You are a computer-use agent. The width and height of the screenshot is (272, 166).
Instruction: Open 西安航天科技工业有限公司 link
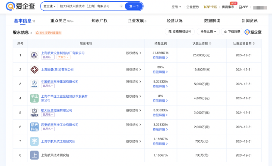pyautogui.click(x=60, y=125)
